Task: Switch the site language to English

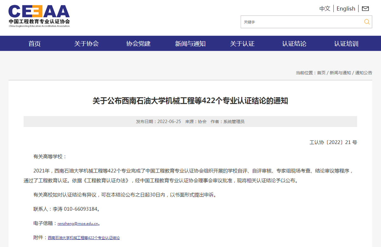Action: (346, 9)
